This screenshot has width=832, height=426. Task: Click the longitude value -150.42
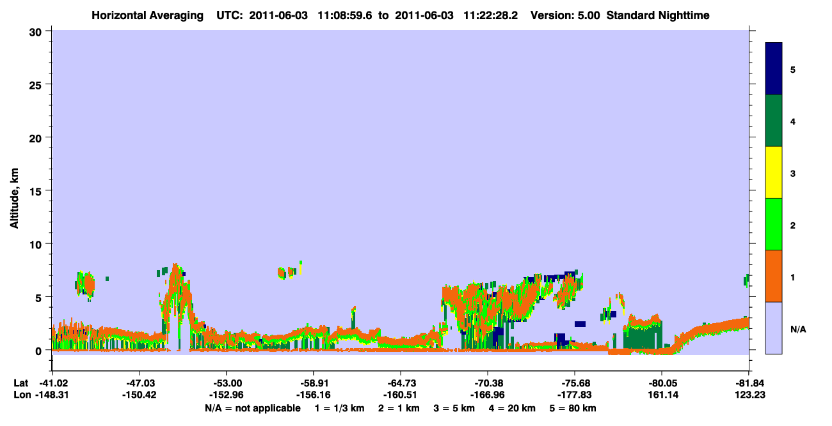[139, 395]
